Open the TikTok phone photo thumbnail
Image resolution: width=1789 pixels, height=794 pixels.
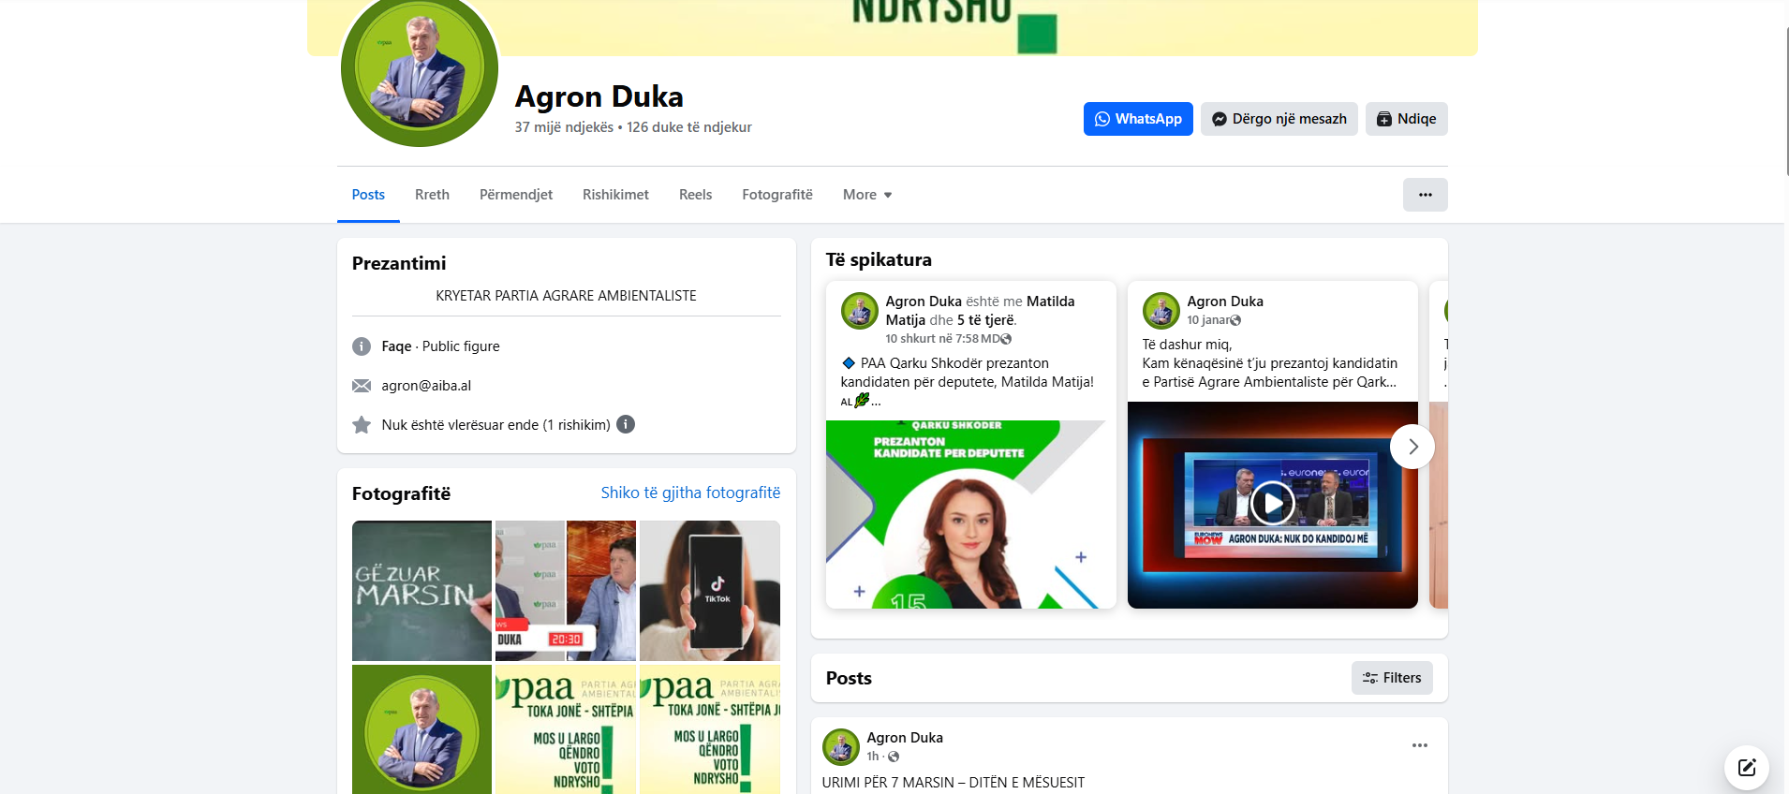click(x=709, y=591)
